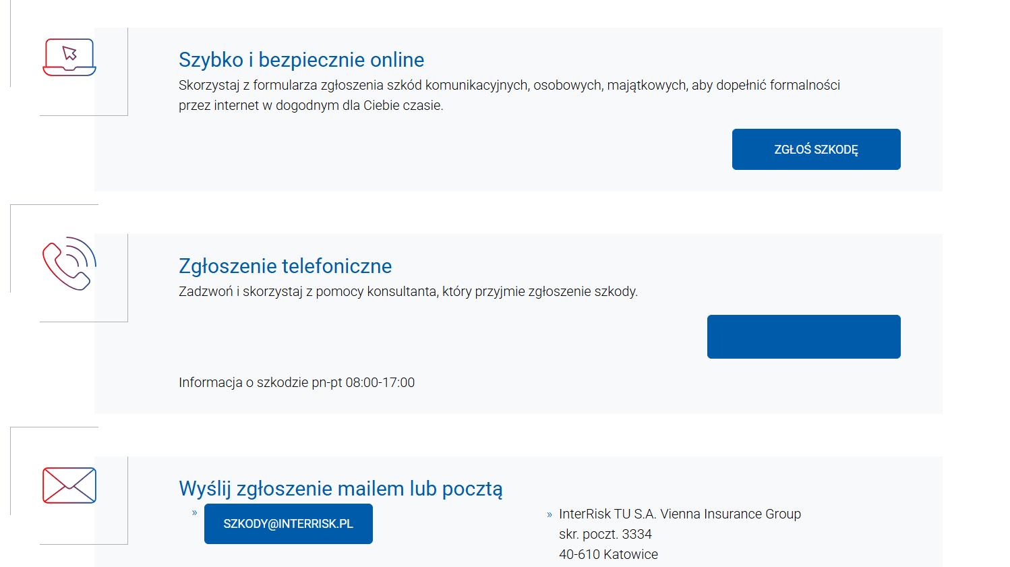Screen dimensions: 1010x567
Task: Select the Zgłoszenie telefoniczne heading
Action: tap(285, 266)
